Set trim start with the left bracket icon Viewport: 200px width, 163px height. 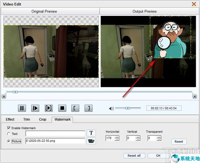(x=75, y=108)
